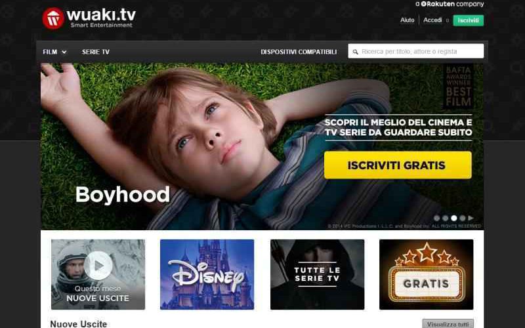
Task: Click the chevron next to FILM
Action: tap(64, 52)
